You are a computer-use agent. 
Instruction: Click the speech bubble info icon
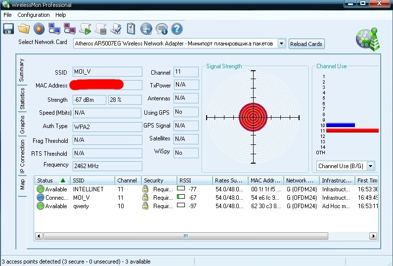(x=161, y=29)
